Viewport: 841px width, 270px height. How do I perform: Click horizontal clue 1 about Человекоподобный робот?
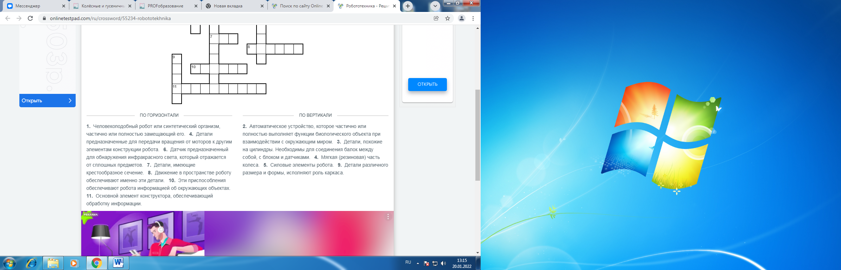tap(153, 130)
